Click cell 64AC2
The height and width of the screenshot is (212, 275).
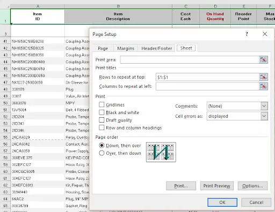38,199
